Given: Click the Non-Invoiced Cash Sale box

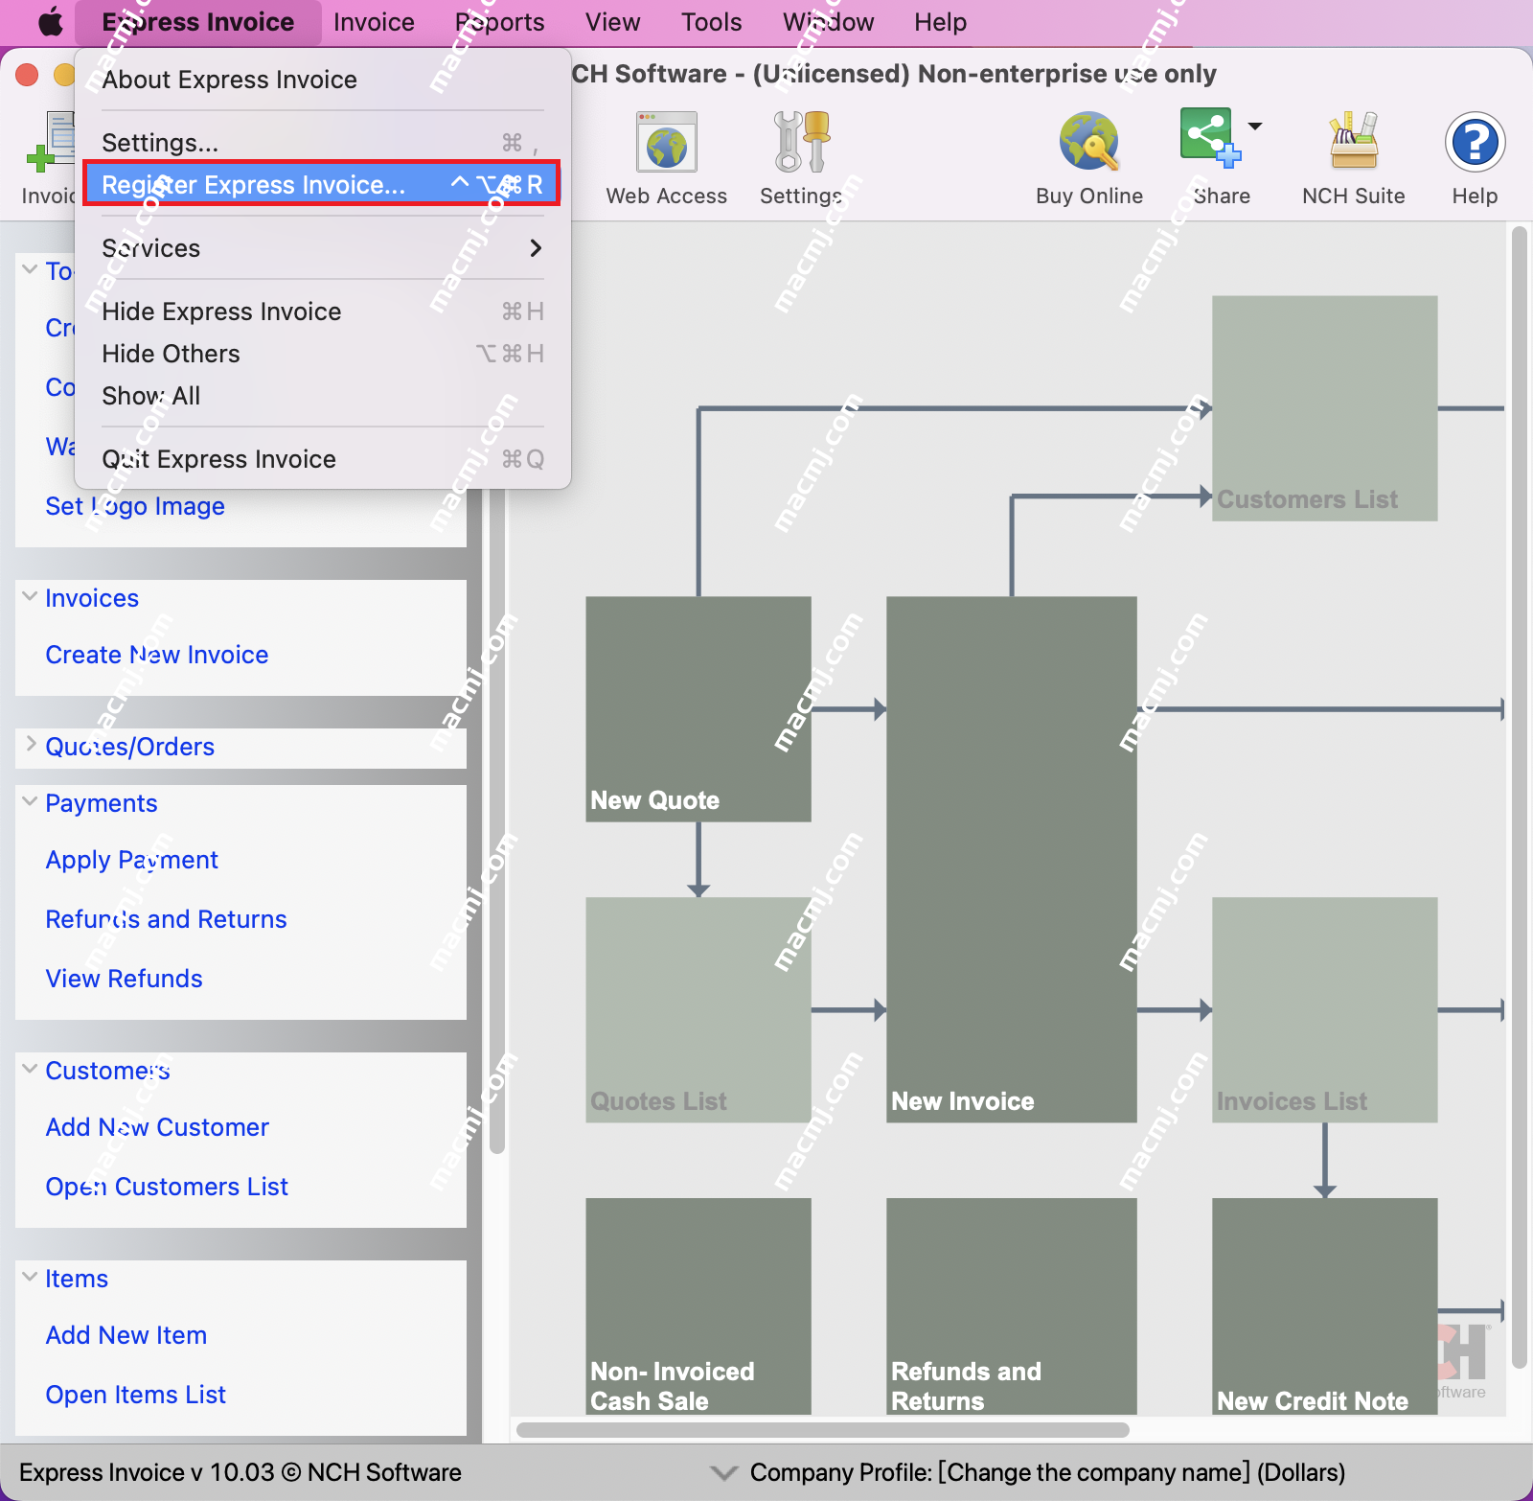Looking at the screenshot, I should point(698,1305).
